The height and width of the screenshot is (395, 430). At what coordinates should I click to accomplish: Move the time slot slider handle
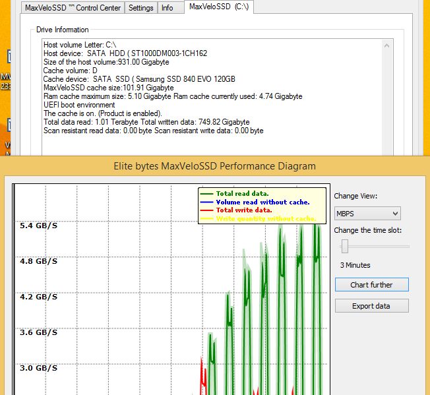point(345,246)
